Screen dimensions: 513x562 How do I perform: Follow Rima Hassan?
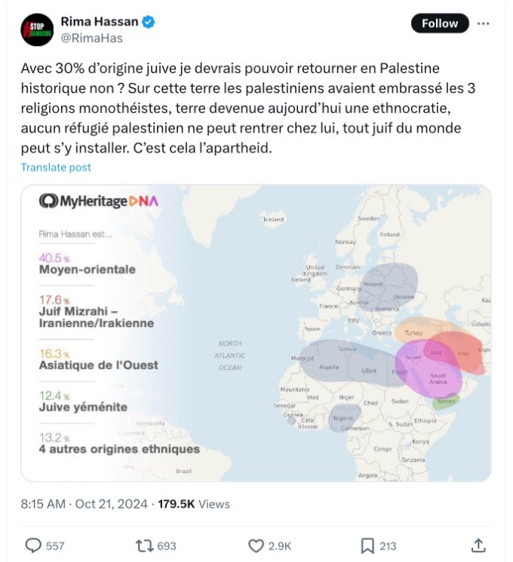tap(440, 23)
